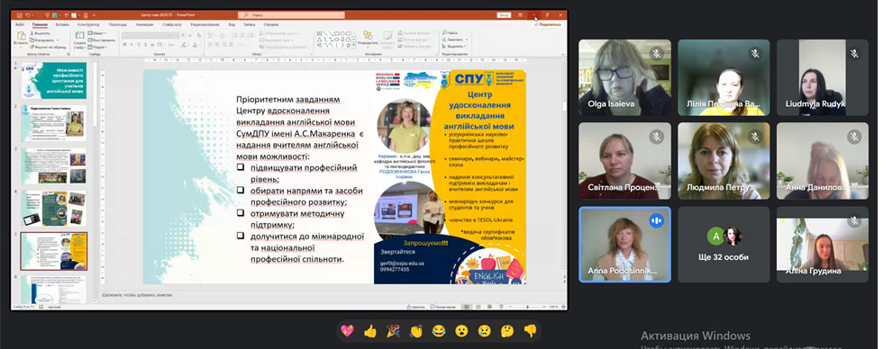Toggle the Заметки notes pane button
The image size is (884, 349).
[x=416, y=307]
